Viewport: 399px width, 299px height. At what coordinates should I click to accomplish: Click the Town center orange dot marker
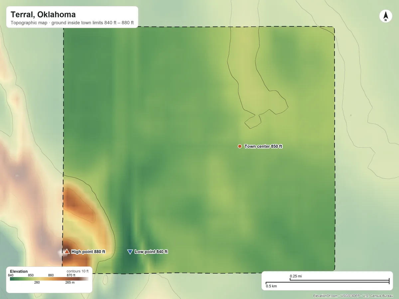tap(240, 146)
